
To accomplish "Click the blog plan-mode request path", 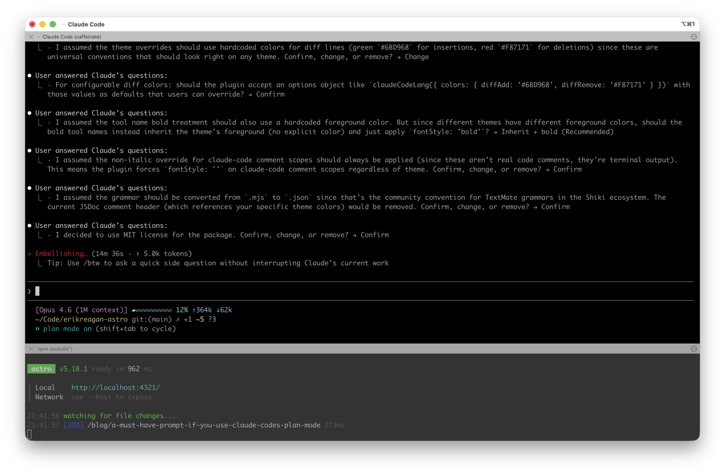I will pos(204,425).
